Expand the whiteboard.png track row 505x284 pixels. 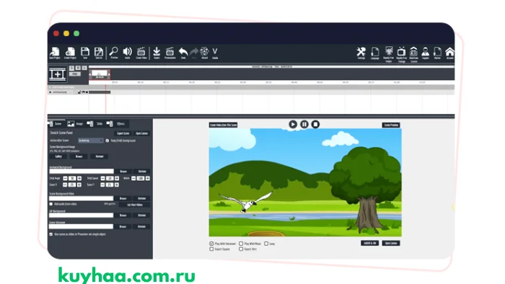(x=50, y=92)
